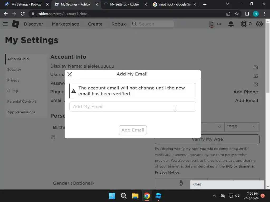Screen dimensions: 270x202
Task: Click the Add Email button in dialog
Action: point(133,130)
